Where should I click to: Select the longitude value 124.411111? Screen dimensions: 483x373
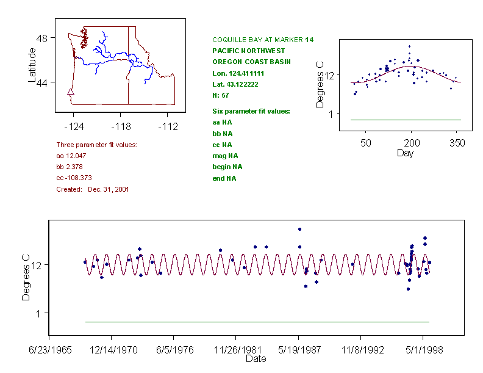(x=245, y=73)
